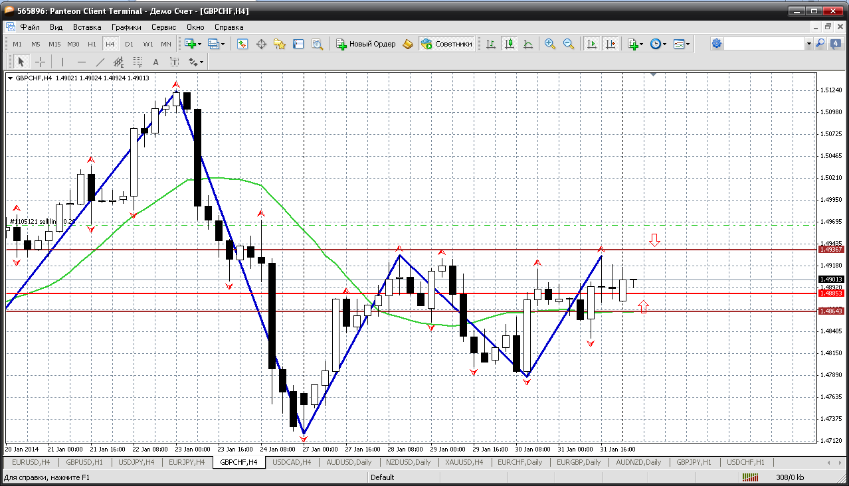This screenshot has width=849, height=486.
Task: Toggle chart shift
Action: click(610, 44)
